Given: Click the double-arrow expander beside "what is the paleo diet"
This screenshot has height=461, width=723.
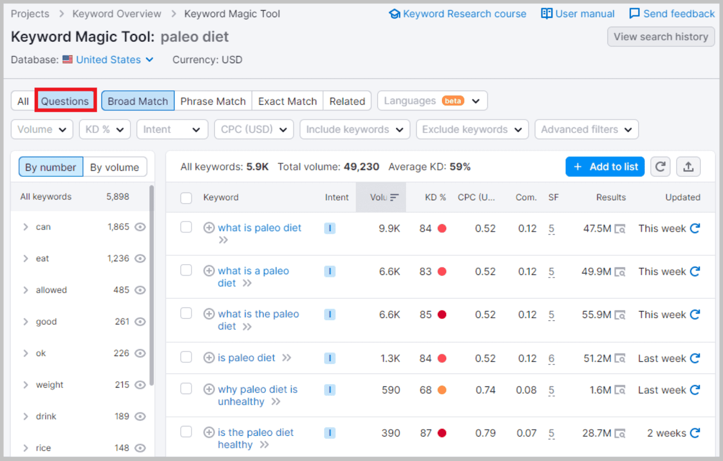Looking at the screenshot, I should [x=247, y=326].
